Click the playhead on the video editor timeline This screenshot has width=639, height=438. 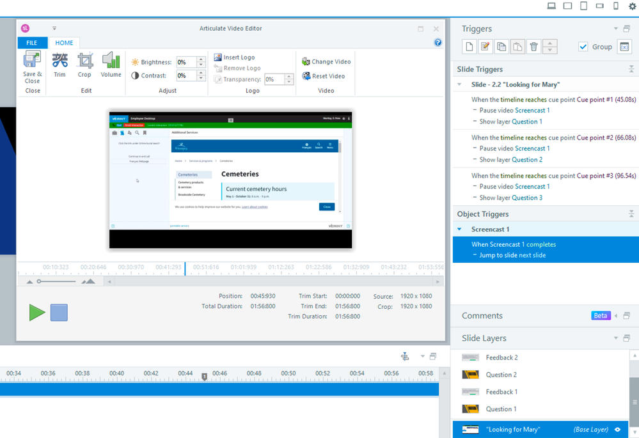pos(185,269)
